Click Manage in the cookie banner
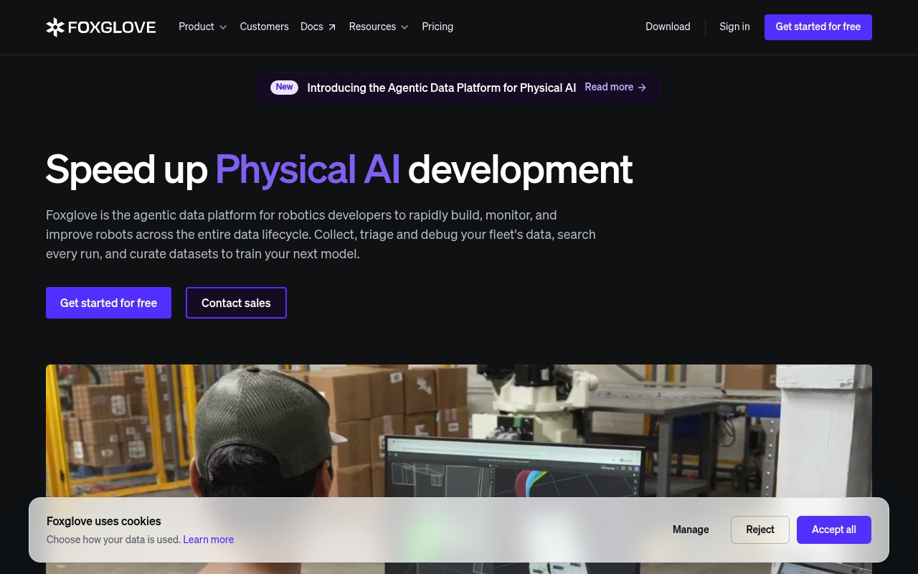Image resolution: width=918 pixels, height=574 pixels. pos(691,530)
